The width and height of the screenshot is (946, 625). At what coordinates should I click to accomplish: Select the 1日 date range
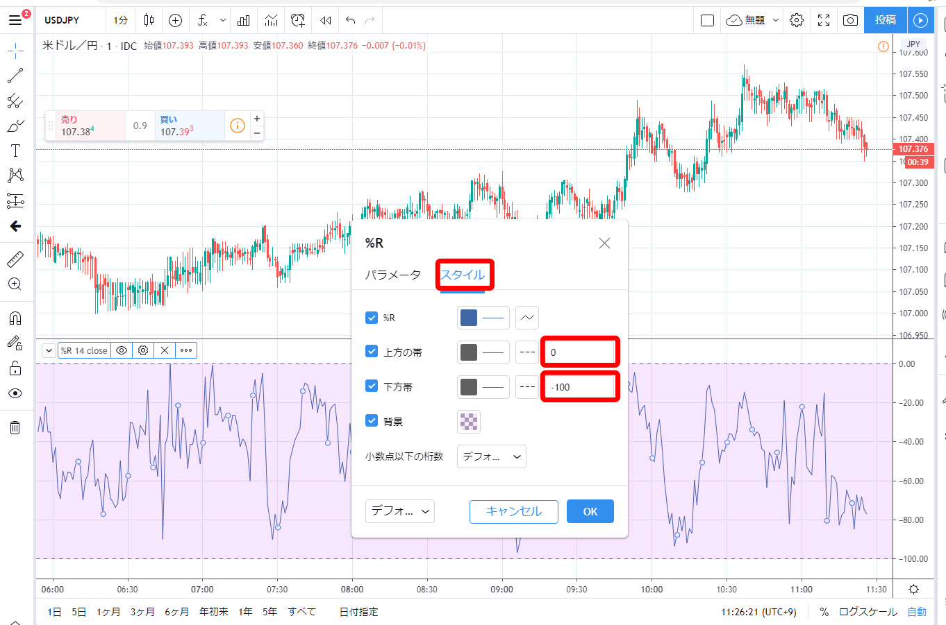coord(54,612)
